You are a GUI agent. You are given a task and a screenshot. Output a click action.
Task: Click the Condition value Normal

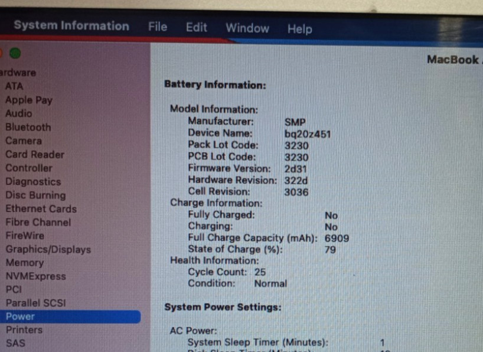pyautogui.click(x=270, y=283)
